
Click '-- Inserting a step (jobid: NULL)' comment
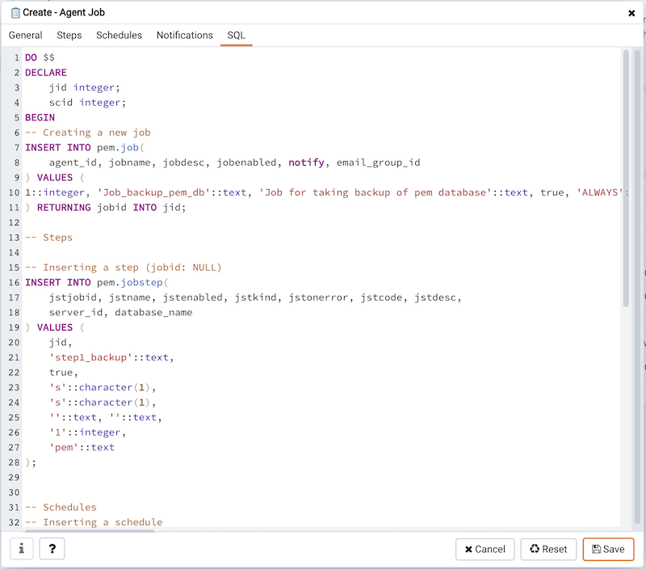click(x=124, y=268)
